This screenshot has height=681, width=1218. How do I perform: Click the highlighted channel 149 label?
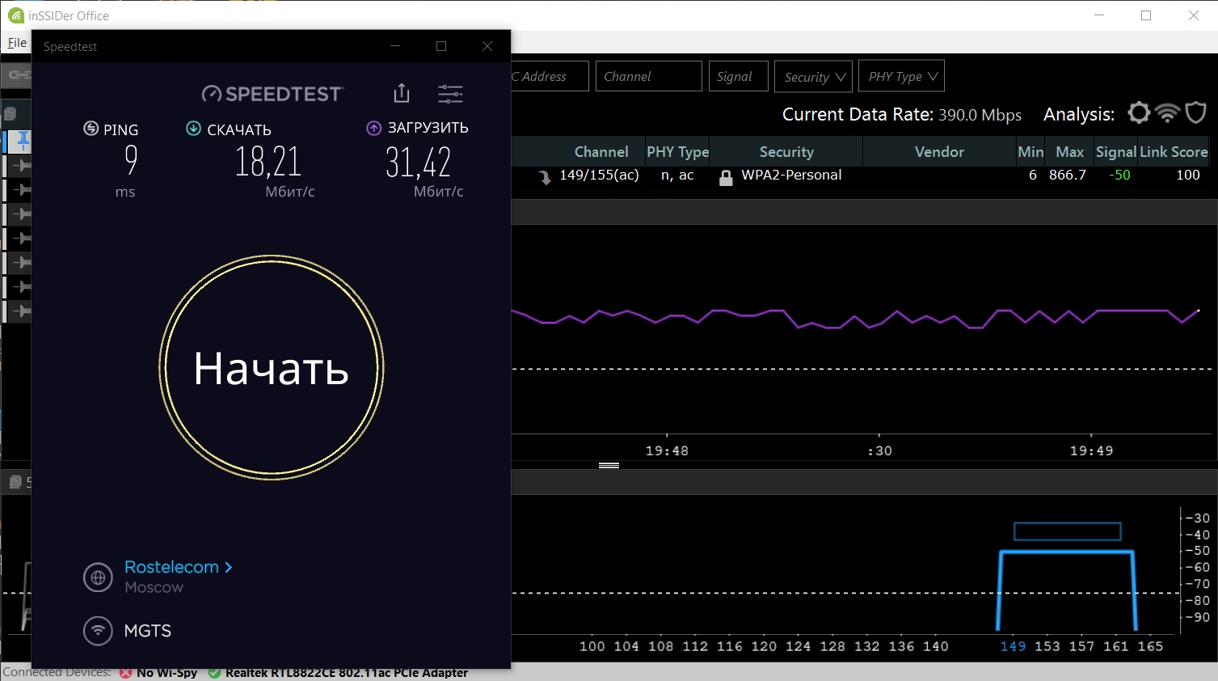coord(1013,646)
